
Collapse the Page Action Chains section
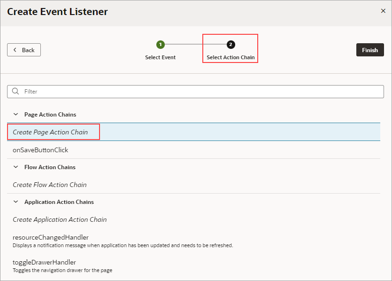(x=15, y=114)
